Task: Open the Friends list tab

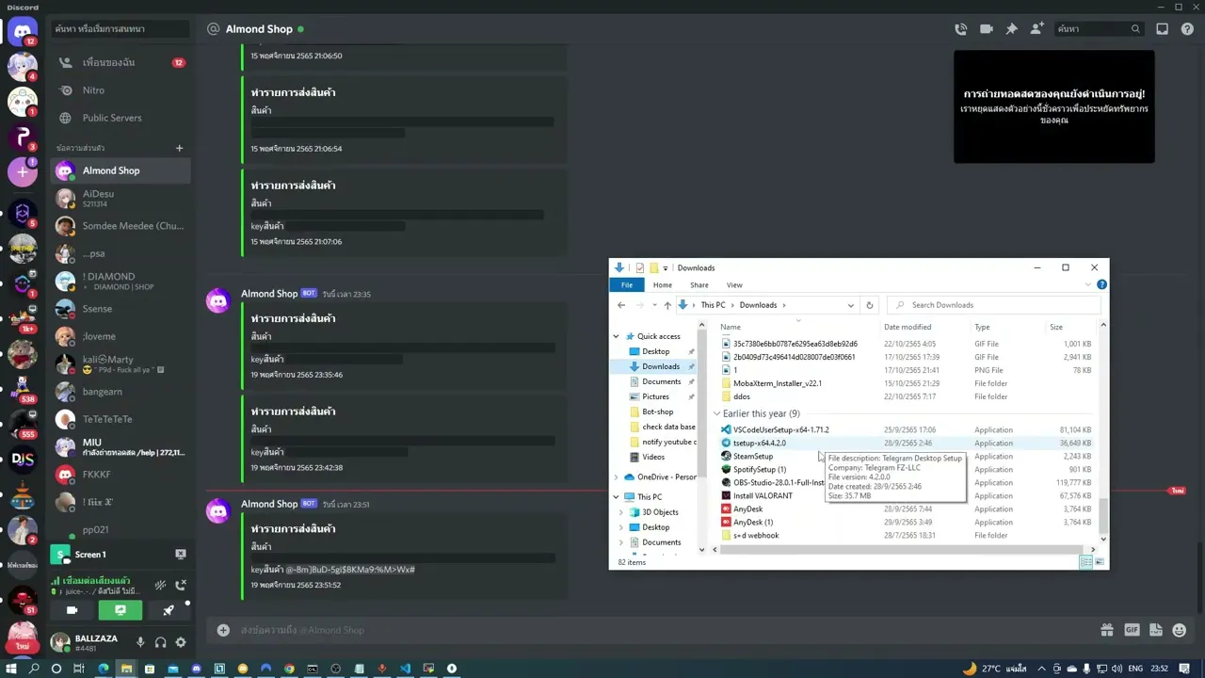Action: point(120,62)
